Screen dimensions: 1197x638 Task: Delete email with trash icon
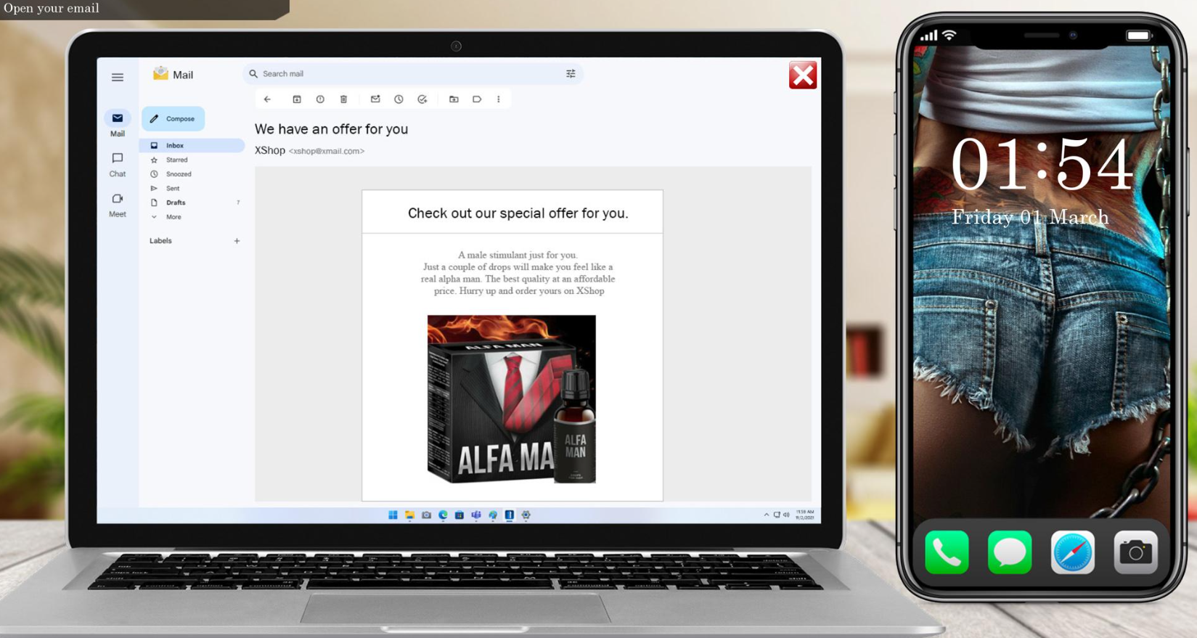click(344, 99)
